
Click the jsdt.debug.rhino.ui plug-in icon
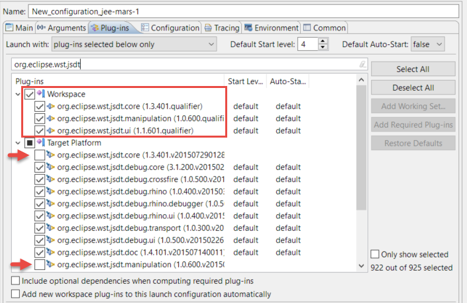[x=51, y=216]
